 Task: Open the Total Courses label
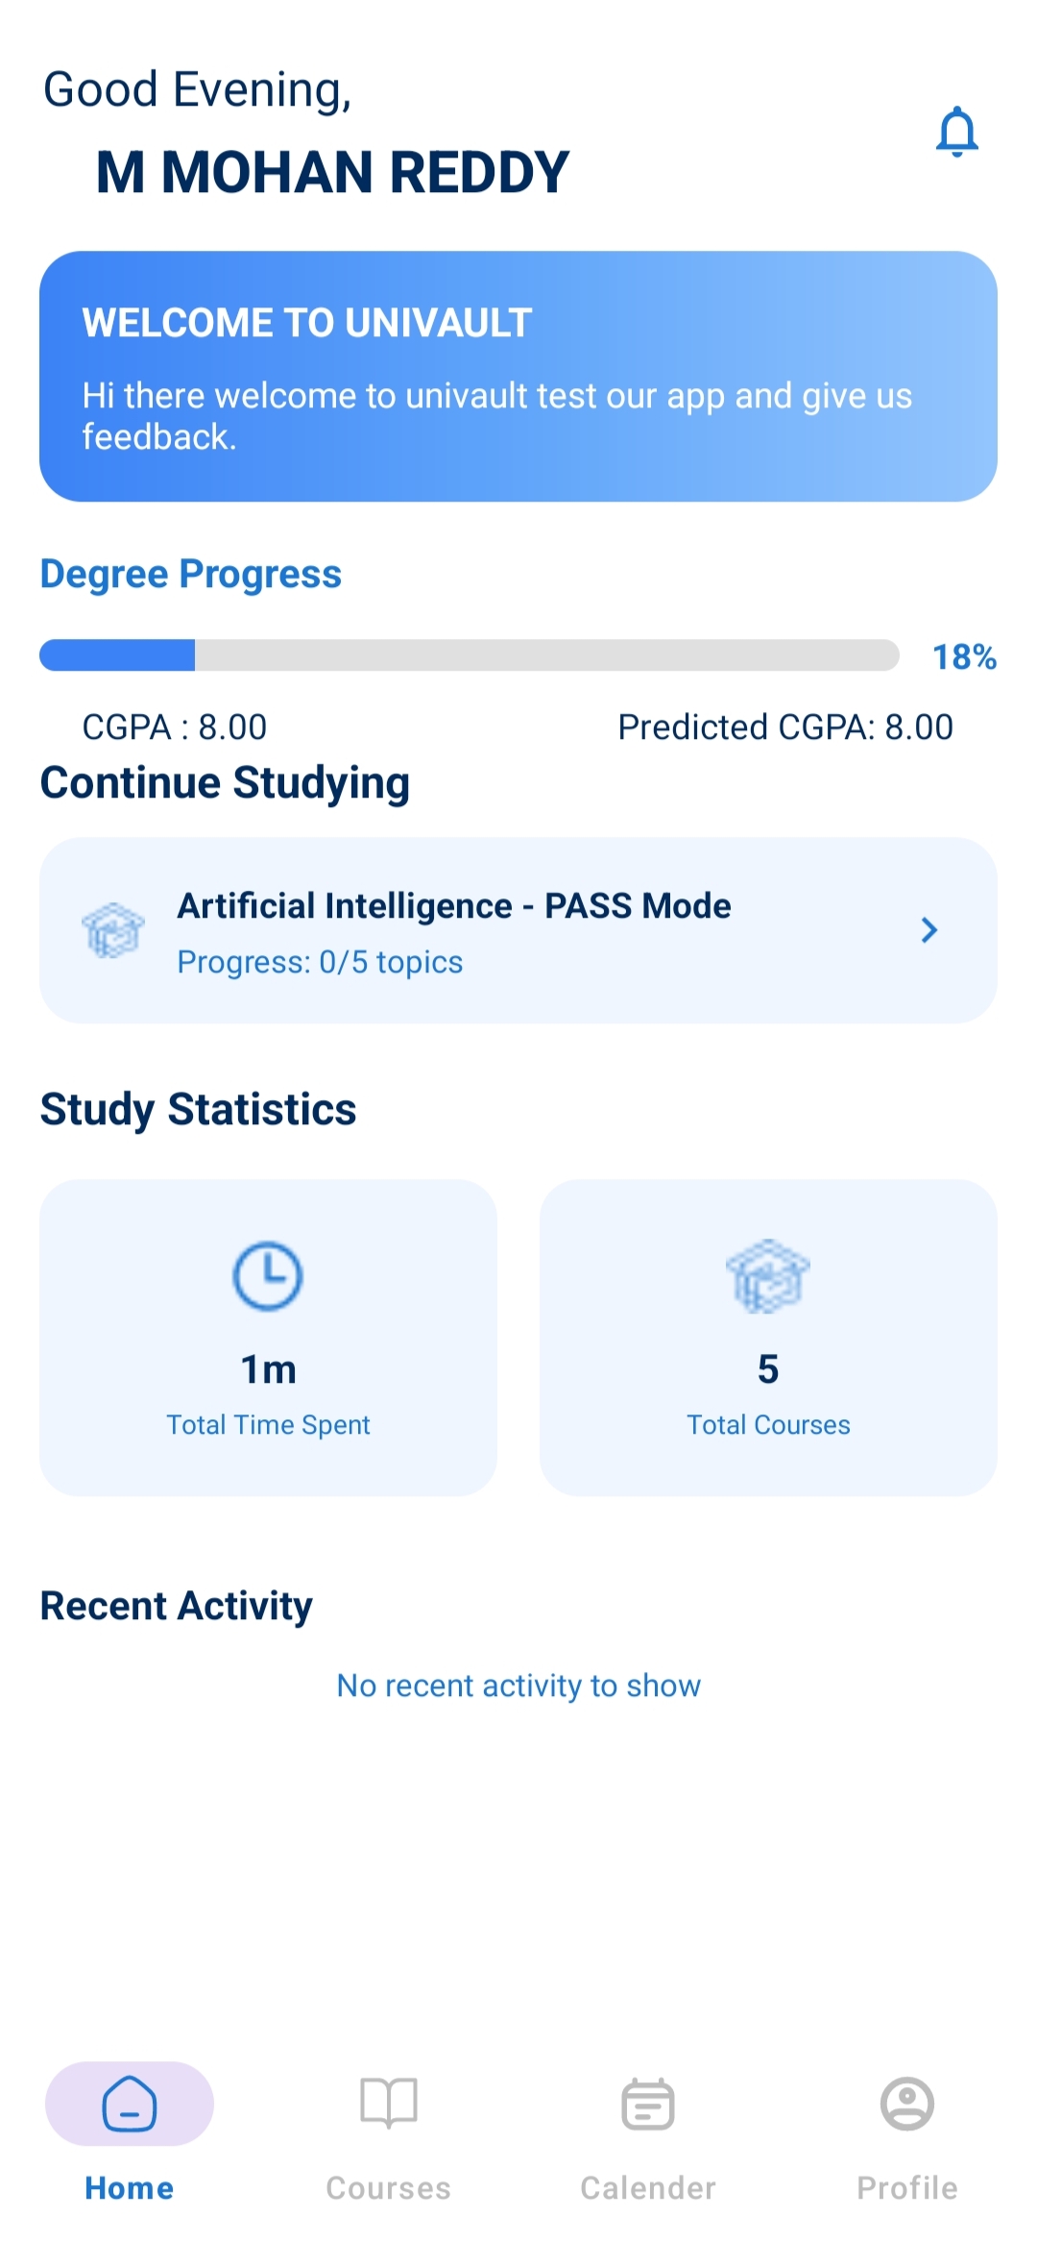(768, 1424)
